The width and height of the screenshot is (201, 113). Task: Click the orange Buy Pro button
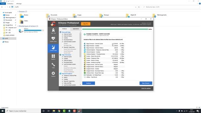[x=86, y=24]
